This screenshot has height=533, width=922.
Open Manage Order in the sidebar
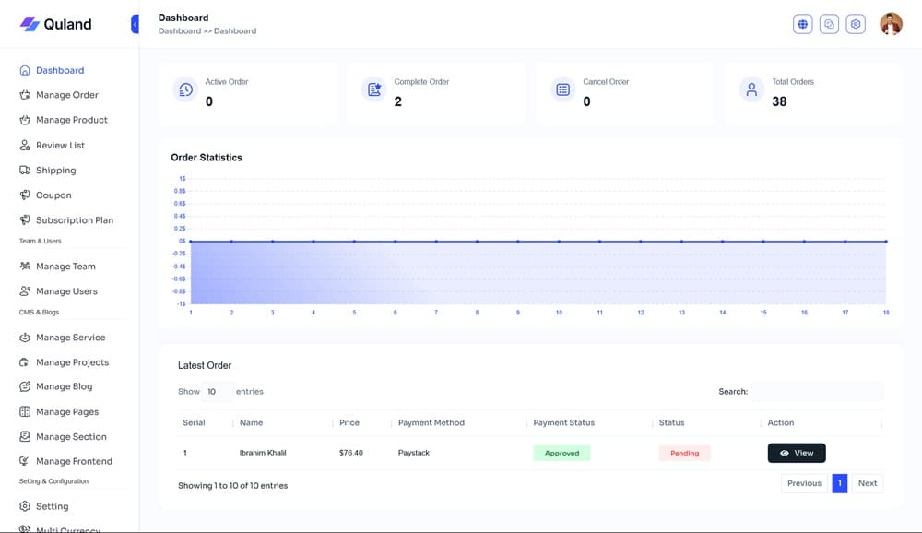66,95
